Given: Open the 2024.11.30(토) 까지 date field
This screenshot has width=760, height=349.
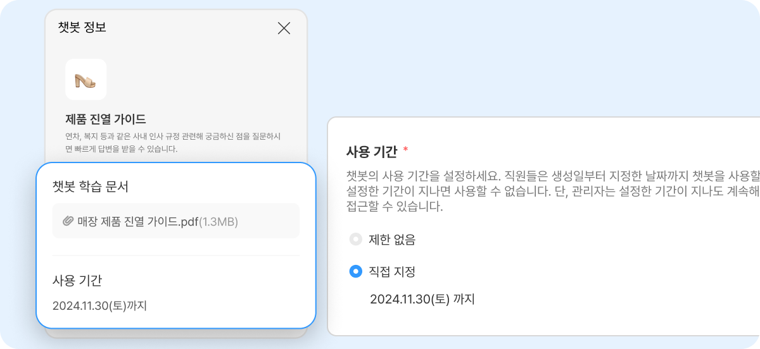Looking at the screenshot, I should click(x=422, y=298).
